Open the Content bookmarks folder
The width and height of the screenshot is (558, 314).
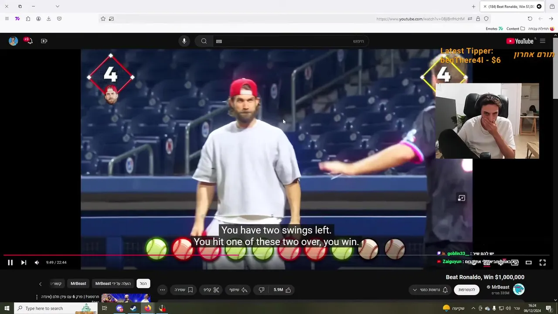pyautogui.click(x=516, y=29)
